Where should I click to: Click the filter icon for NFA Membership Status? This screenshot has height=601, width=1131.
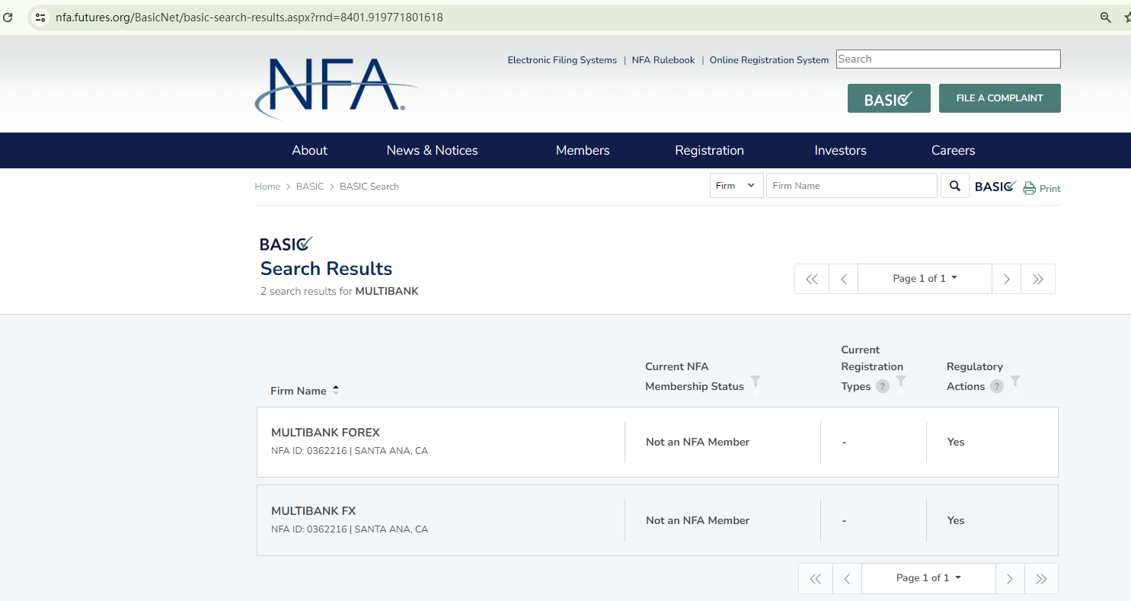pos(755,381)
